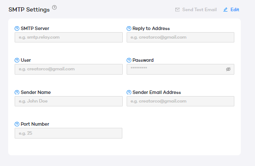Click the help icon beside Reply to Address

point(129,28)
